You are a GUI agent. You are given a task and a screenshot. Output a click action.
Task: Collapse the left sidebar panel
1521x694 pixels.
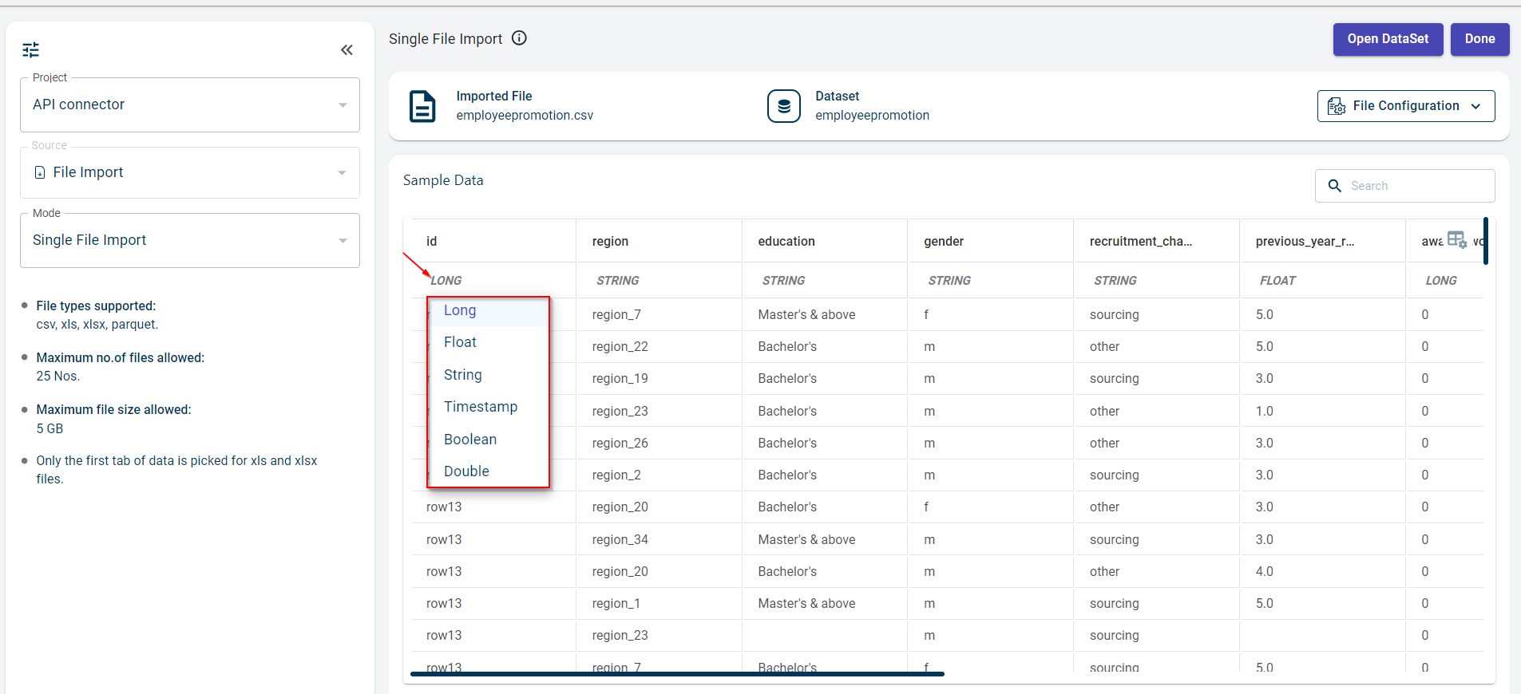[347, 50]
